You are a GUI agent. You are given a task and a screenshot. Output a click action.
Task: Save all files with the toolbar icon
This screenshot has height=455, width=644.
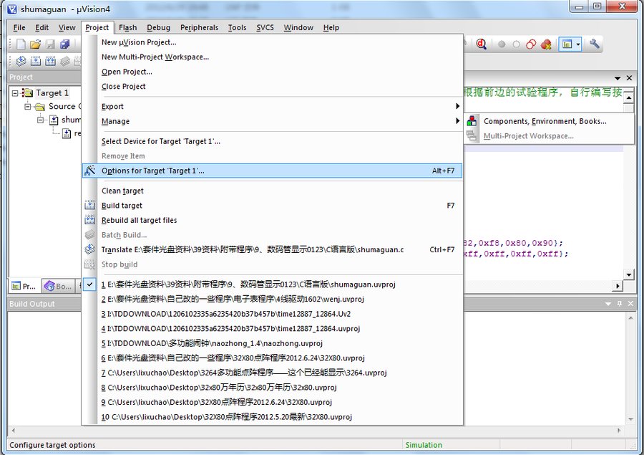[x=64, y=44]
